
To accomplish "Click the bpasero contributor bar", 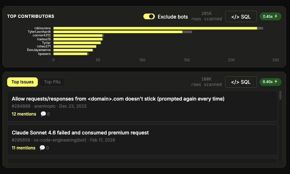I will (70, 54).
